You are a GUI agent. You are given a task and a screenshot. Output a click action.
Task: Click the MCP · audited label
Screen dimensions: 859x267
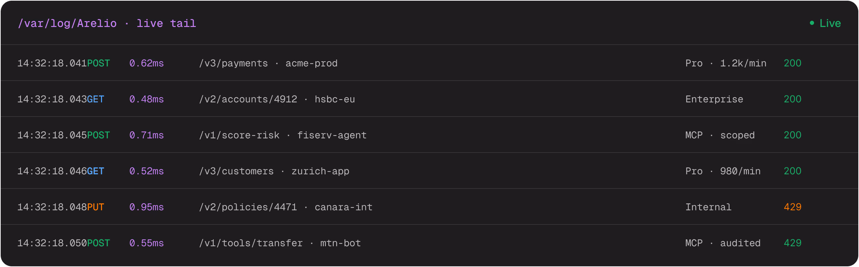pyautogui.click(x=723, y=243)
